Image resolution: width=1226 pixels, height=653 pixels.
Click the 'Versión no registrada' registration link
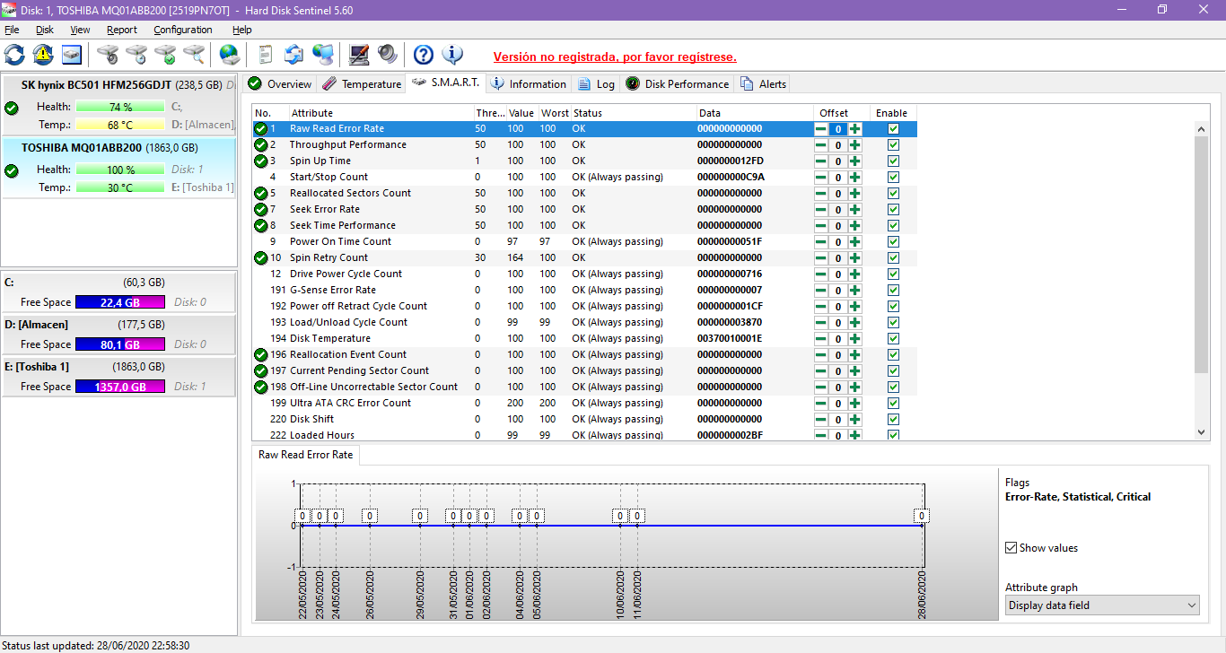[x=615, y=57]
